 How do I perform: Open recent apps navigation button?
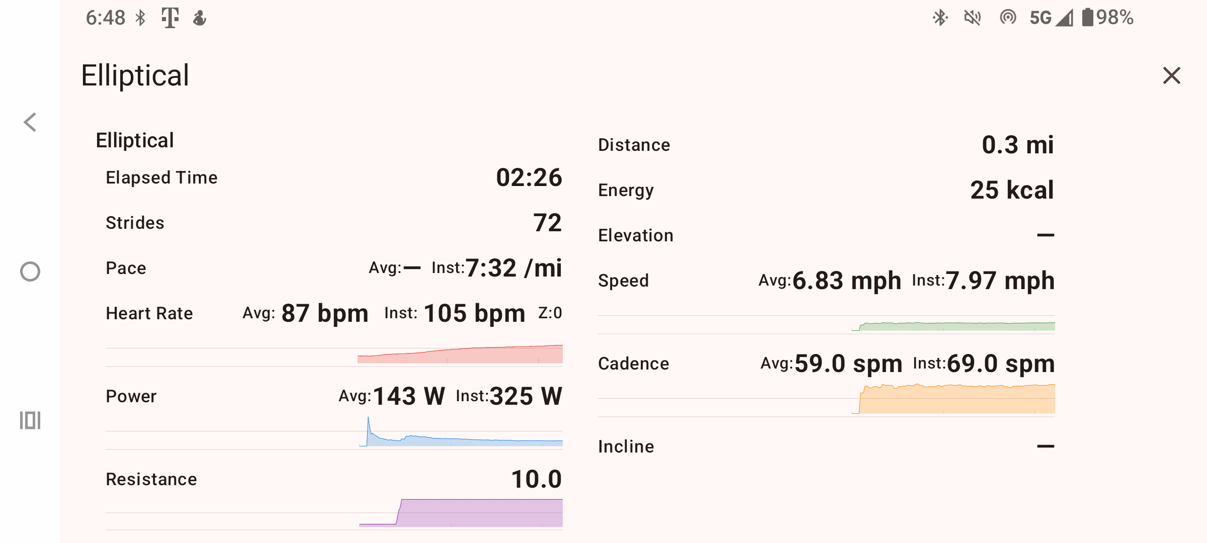[30, 420]
